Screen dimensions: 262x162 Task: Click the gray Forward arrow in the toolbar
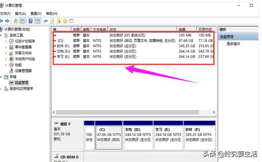(7, 21)
